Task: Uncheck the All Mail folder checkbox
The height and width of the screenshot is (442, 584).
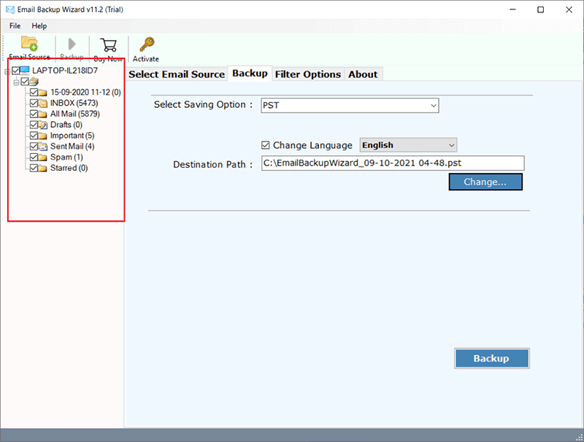Action: click(32, 114)
